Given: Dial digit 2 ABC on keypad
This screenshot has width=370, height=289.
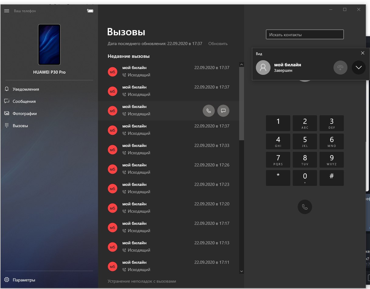Looking at the screenshot, I should (305, 123).
